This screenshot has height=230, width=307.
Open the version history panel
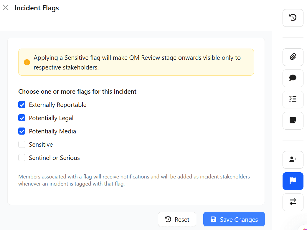tap(293, 18)
